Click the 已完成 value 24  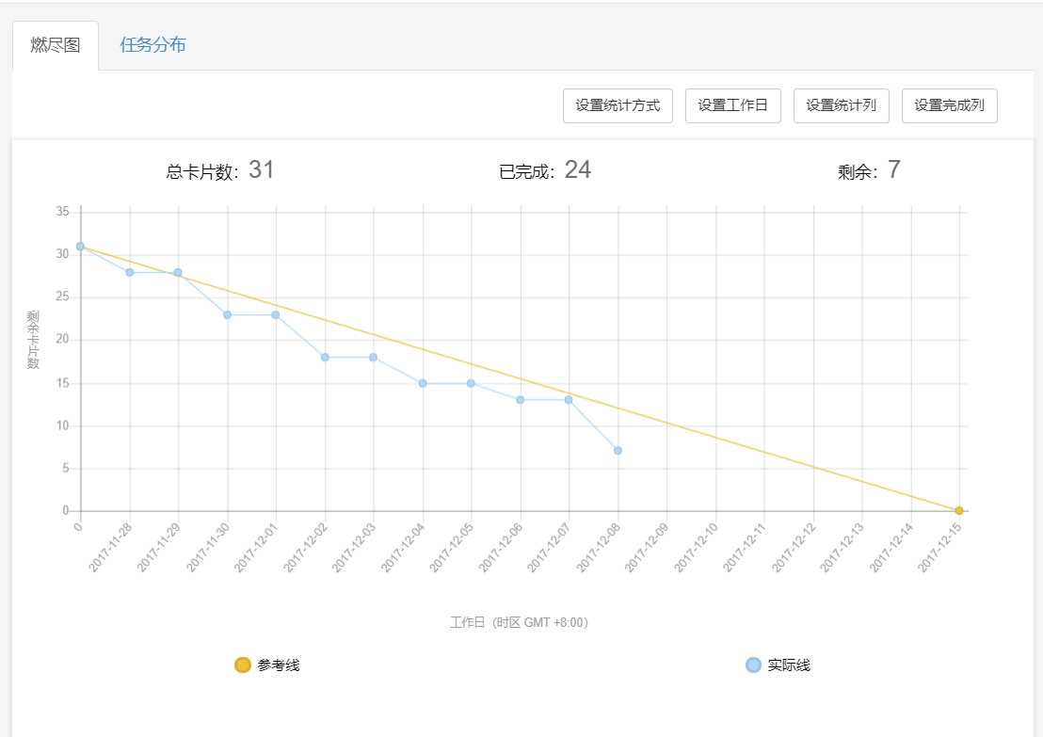[577, 169]
